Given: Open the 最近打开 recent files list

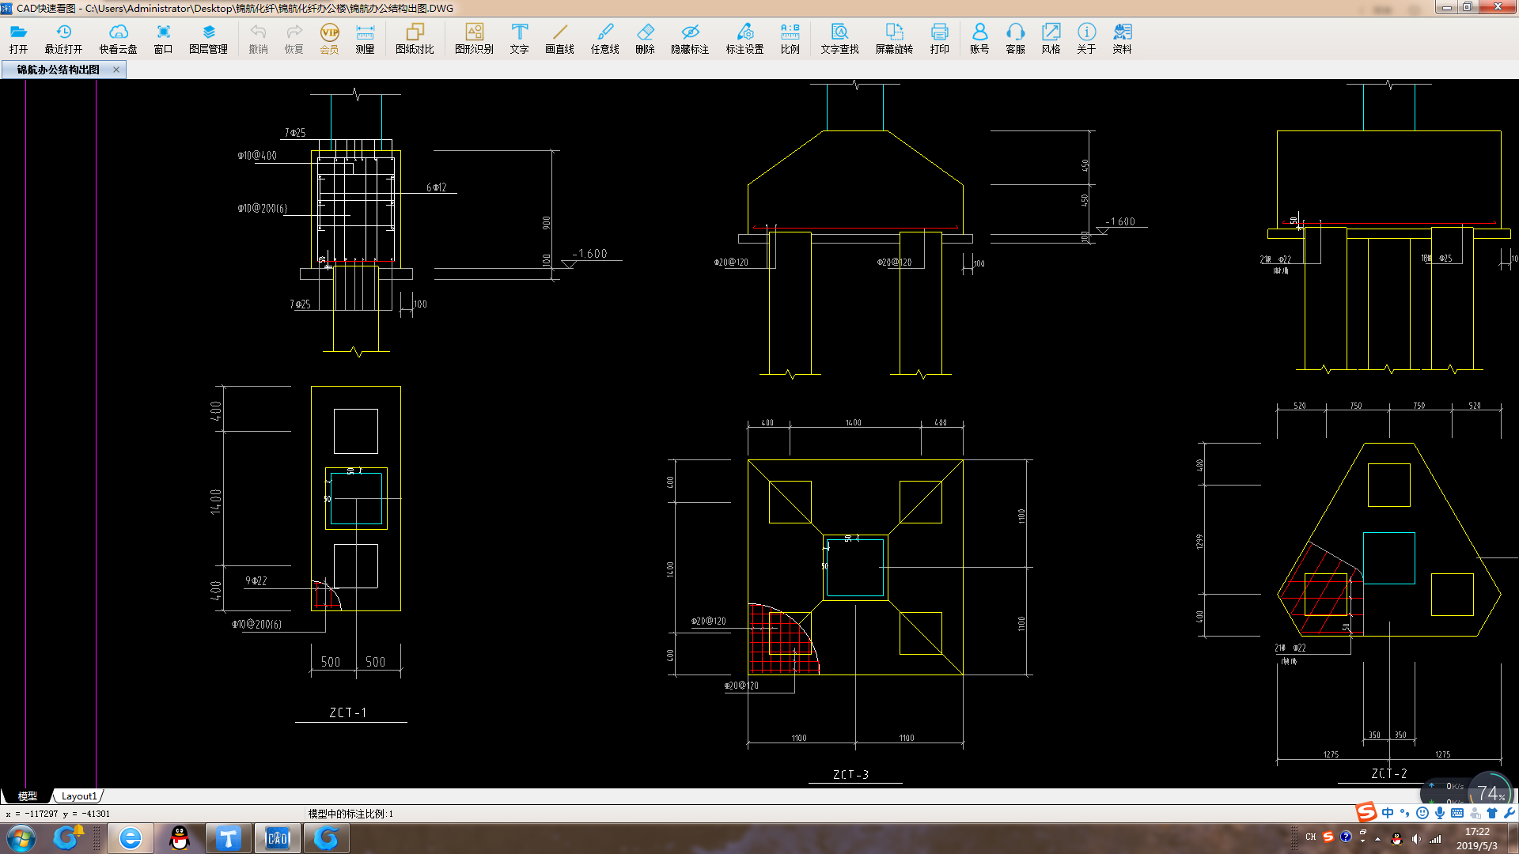Looking at the screenshot, I should pyautogui.click(x=63, y=38).
